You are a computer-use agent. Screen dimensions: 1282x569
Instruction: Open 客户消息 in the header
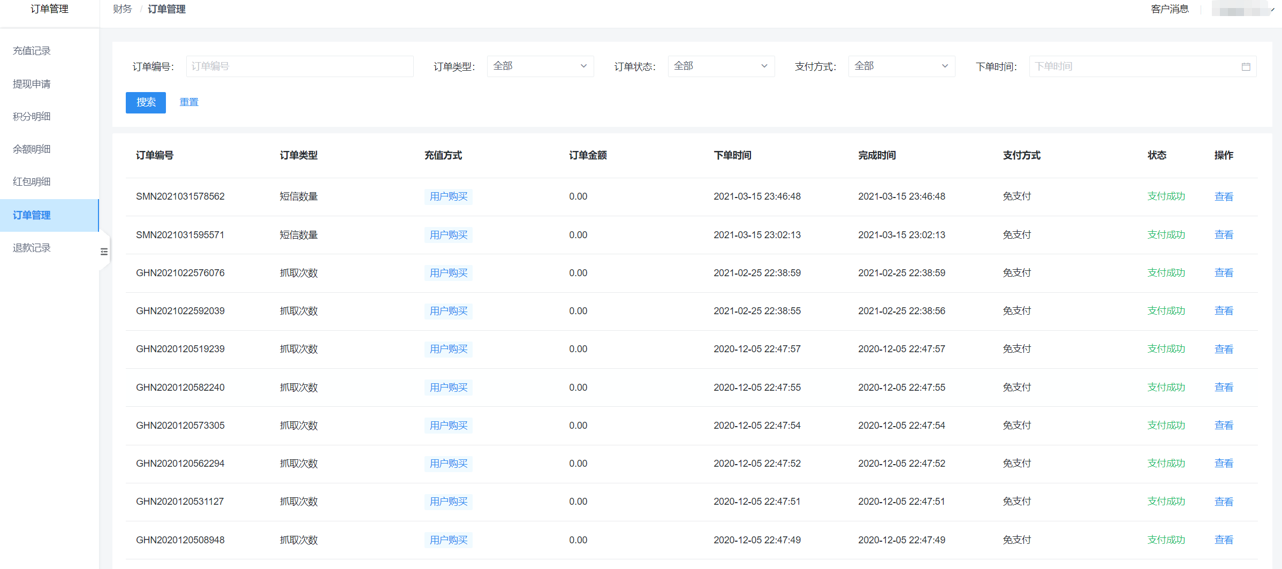(1170, 9)
